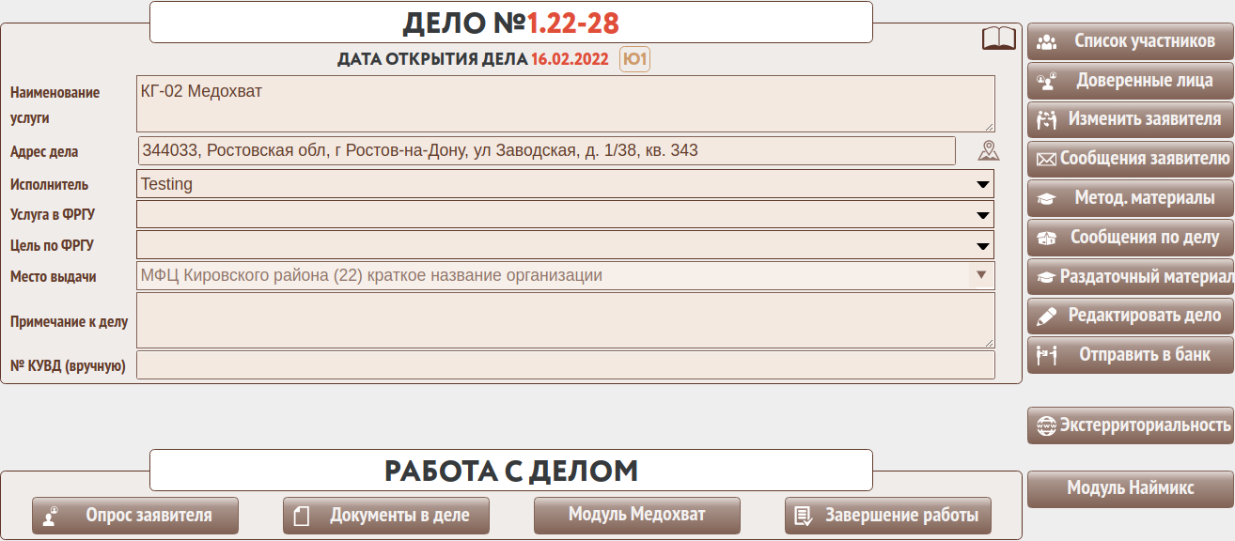
Task: Click Завершение работы button
Action: (x=888, y=516)
